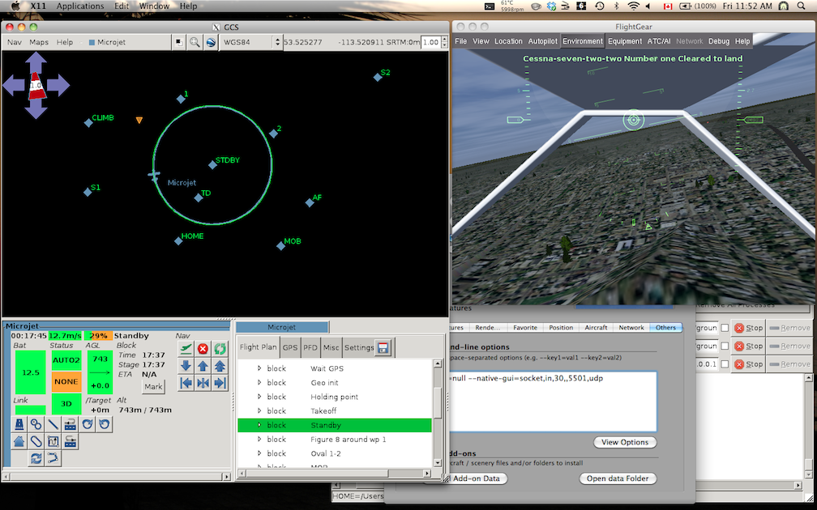Click the floppy disk save icon beside Settings
This screenshot has width=817, height=510.
383,347
